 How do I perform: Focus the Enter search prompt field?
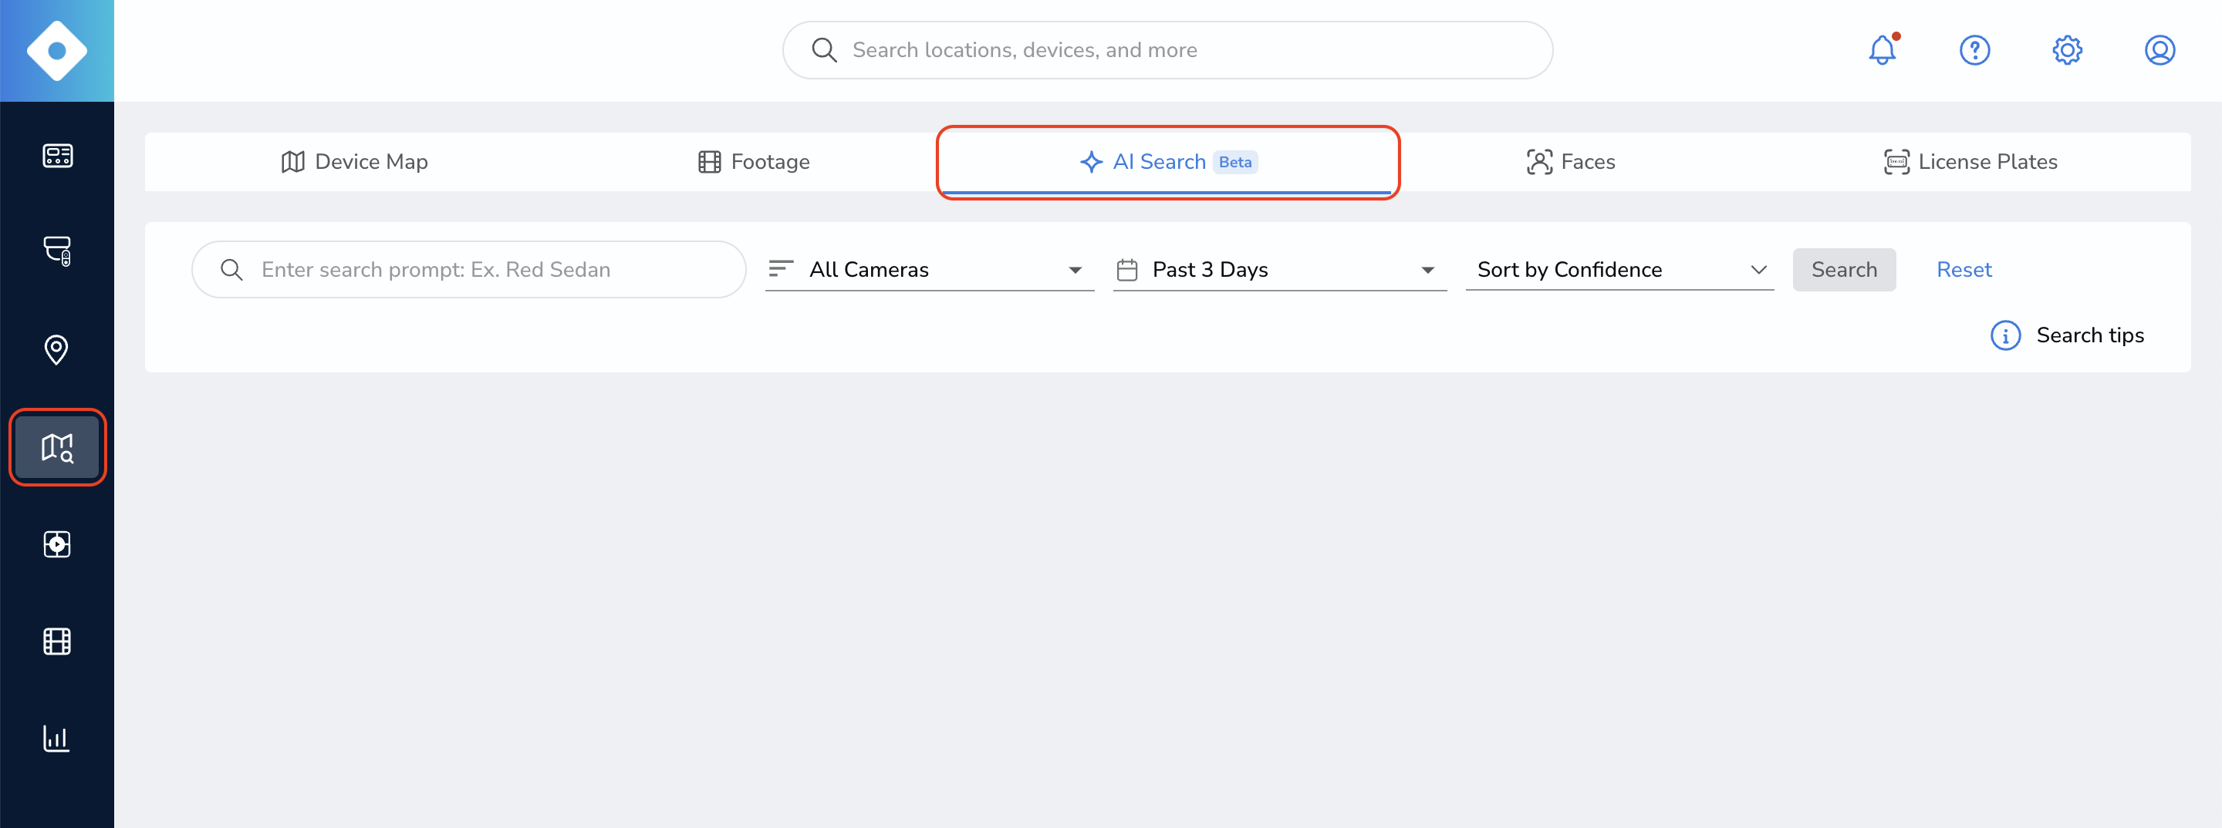pyautogui.click(x=468, y=270)
